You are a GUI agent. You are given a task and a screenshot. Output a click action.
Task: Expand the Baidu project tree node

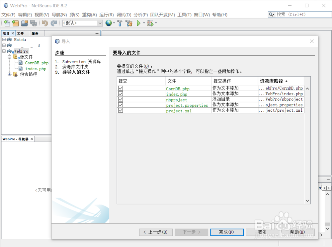click(4, 39)
